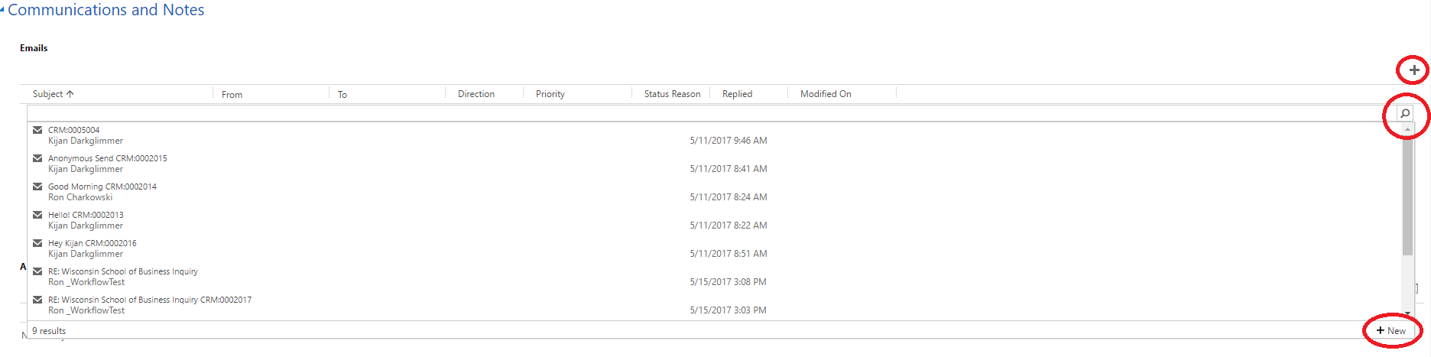Click the email lookup search field
The width and height of the screenshot is (1431, 357).
click(711, 114)
